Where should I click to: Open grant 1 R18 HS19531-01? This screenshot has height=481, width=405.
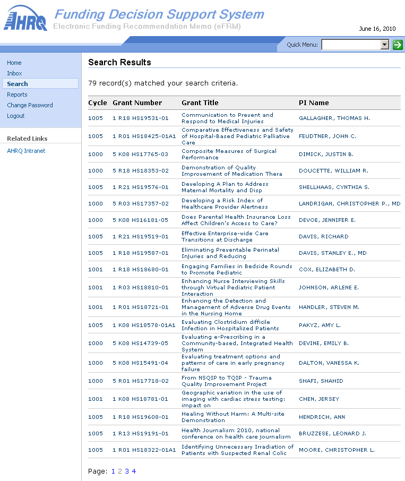pos(141,118)
